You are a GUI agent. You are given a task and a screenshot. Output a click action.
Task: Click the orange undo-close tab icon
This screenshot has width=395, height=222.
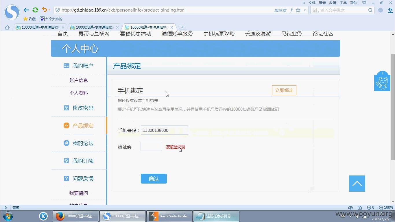(x=44, y=10)
